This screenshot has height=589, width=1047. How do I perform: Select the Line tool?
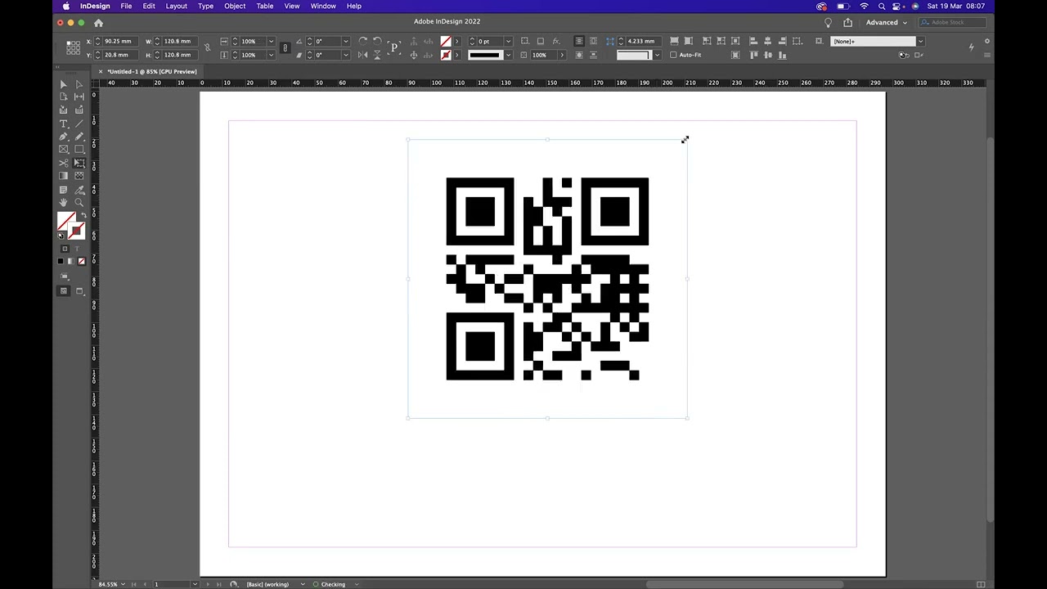click(79, 124)
